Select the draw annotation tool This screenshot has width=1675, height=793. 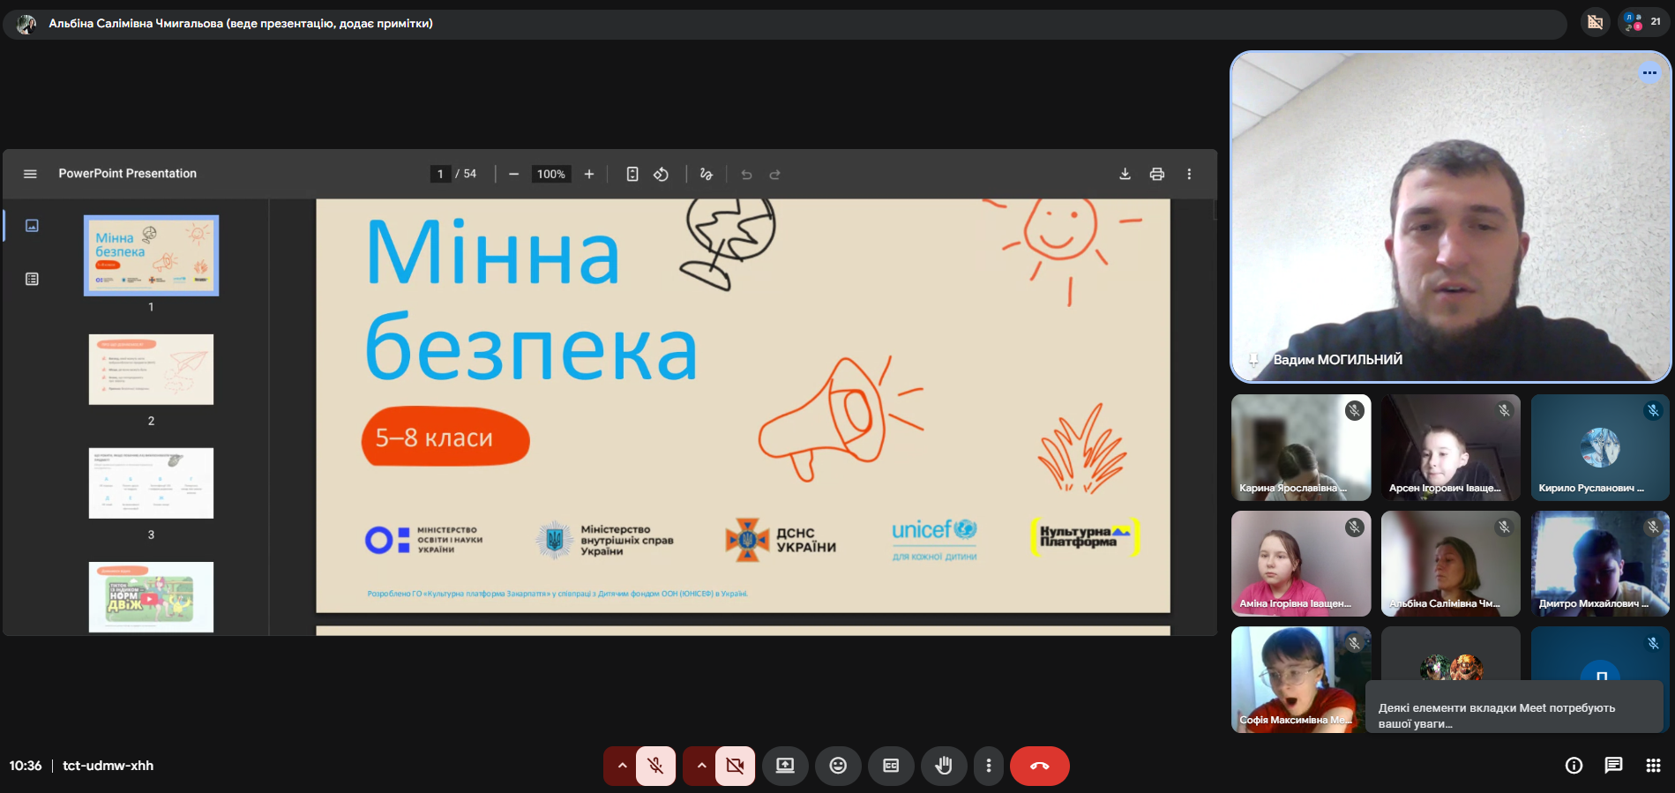[706, 174]
